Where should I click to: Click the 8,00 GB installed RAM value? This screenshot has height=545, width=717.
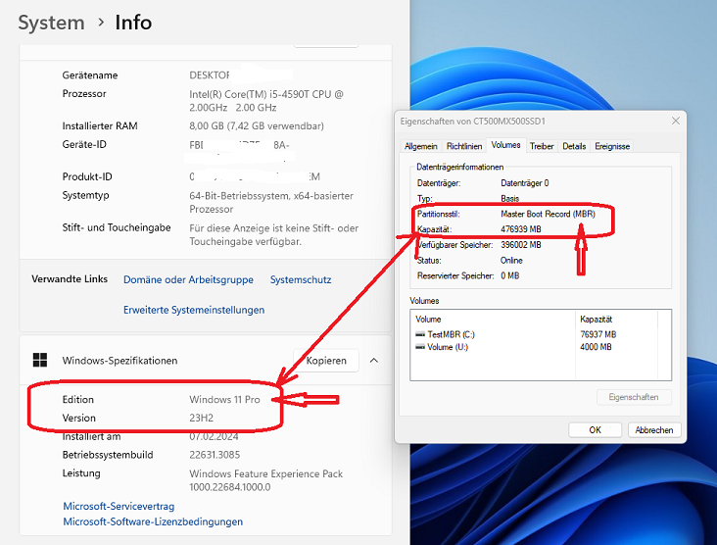pyautogui.click(x=257, y=125)
